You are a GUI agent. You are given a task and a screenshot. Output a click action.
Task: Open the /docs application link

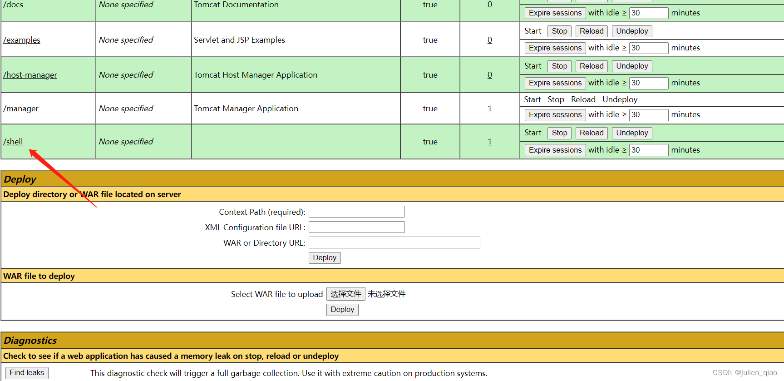pyautogui.click(x=13, y=5)
